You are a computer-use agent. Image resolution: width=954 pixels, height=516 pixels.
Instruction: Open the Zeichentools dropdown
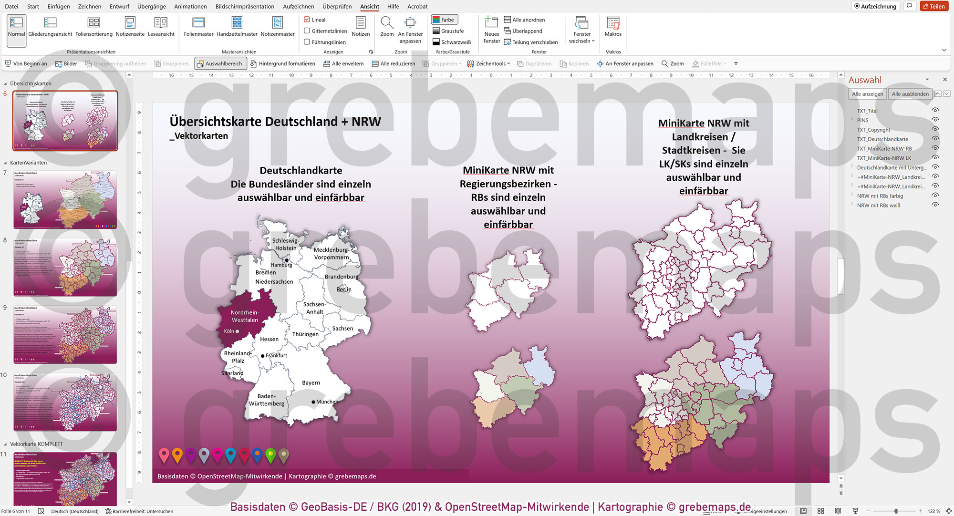click(489, 63)
